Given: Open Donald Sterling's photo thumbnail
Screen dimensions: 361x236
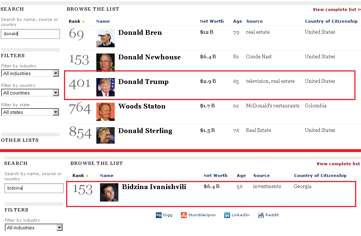Looking at the screenshot, I should (x=106, y=135).
